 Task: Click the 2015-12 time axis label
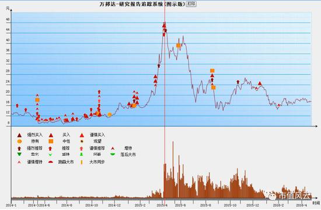pos(253,205)
